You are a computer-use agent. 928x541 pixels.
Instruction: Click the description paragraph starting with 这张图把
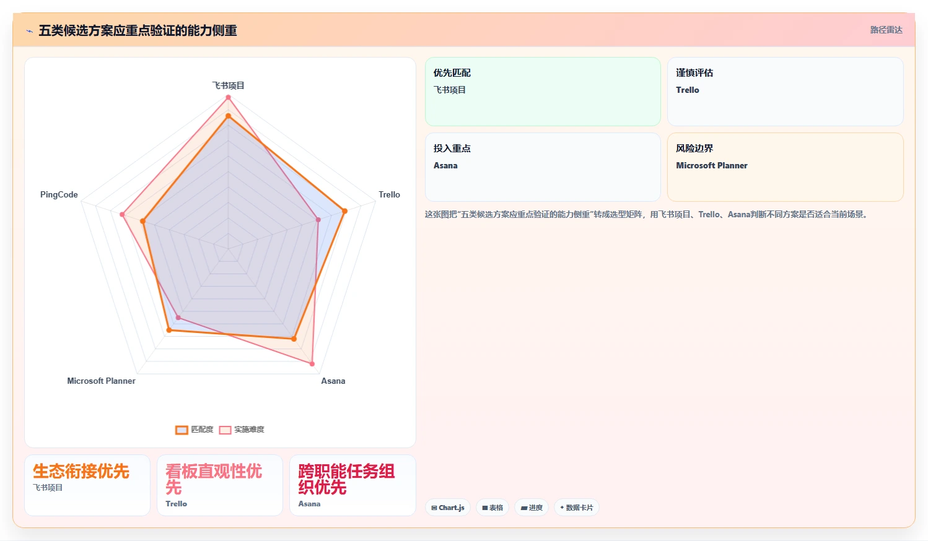click(x=647, y=214)
